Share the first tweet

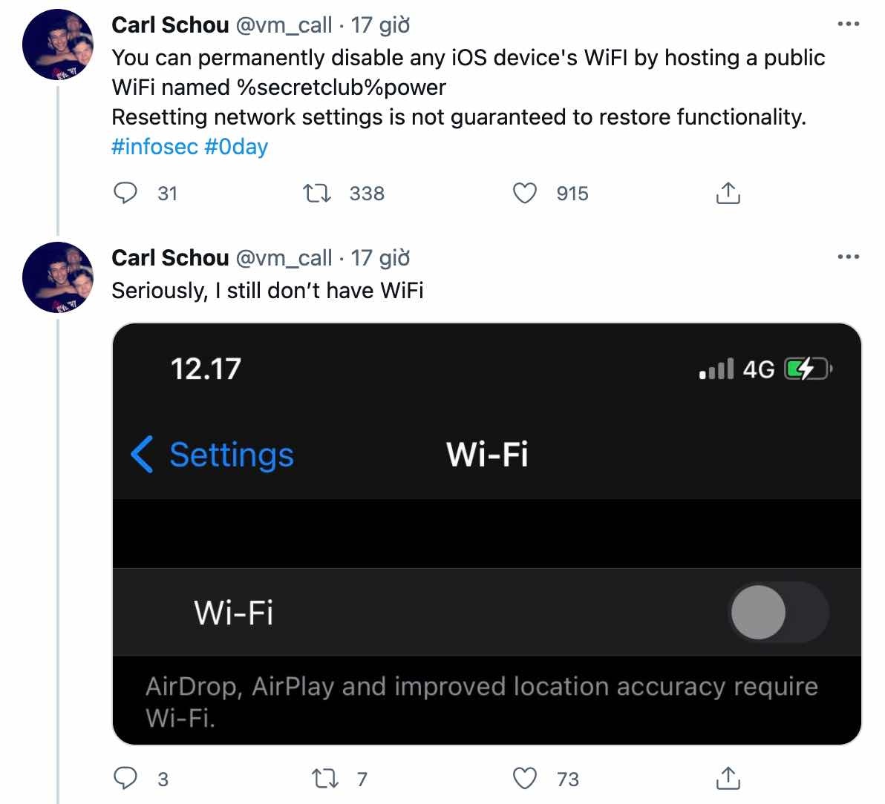[x=728, y=193]
